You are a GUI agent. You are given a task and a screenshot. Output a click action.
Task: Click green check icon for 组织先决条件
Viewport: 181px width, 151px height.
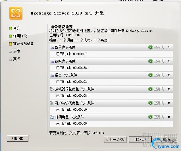tap(151, 61)
